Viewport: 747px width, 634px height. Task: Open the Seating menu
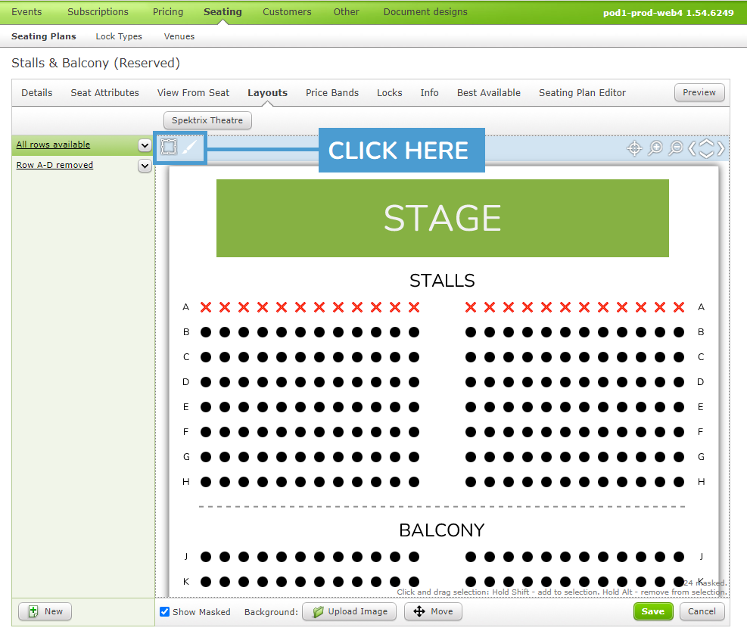click(223, 12)
